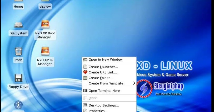Open Desktop Settings... from context menu
This screenshot has height=112, width=214.
(x=109, y=105)
